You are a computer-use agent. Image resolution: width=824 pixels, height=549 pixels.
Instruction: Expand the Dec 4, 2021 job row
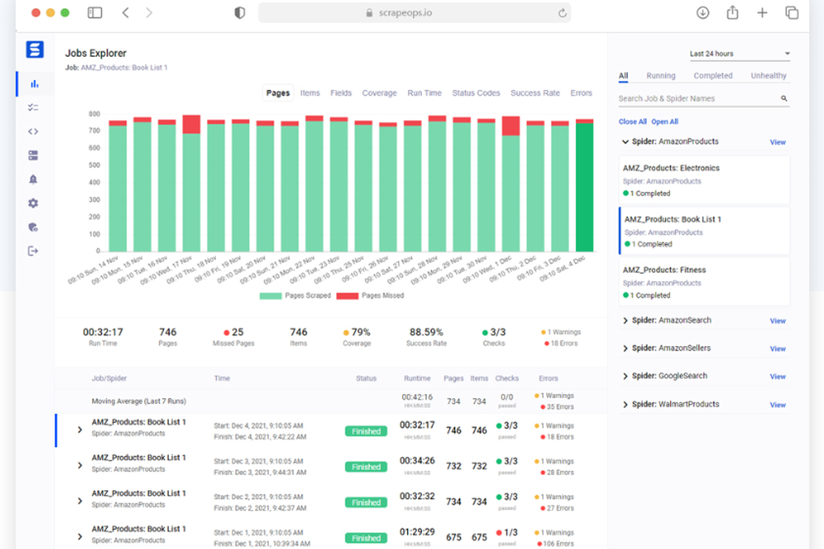80,429
